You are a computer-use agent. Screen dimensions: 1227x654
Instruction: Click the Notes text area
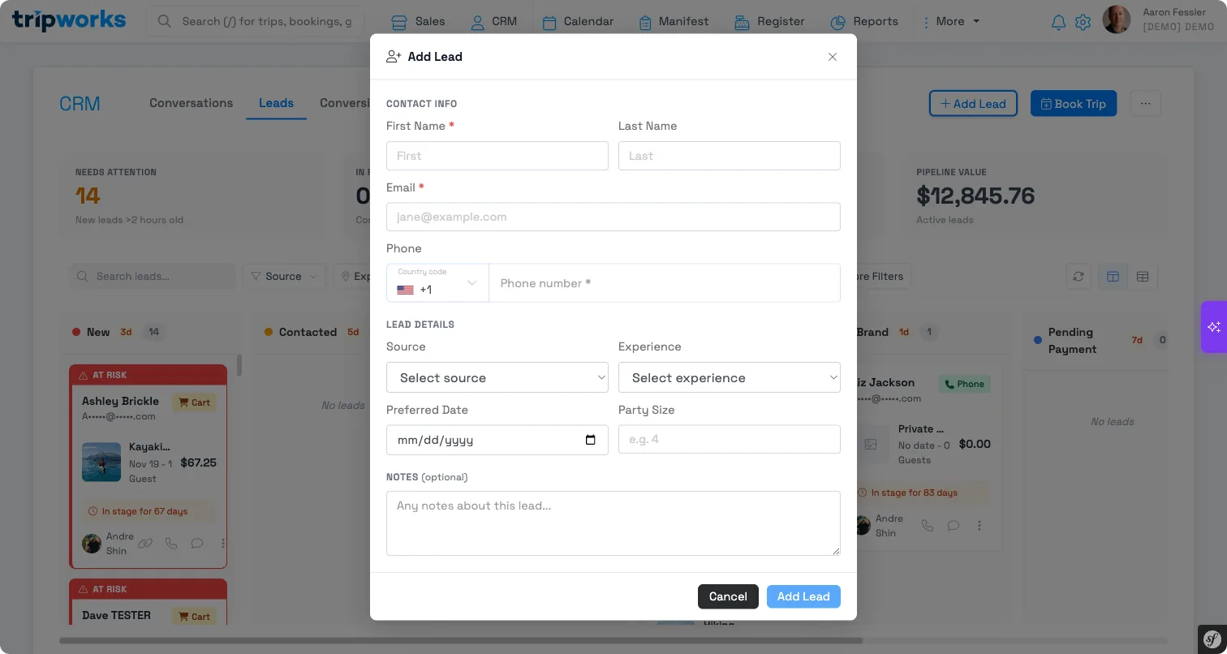pos(613,523)
